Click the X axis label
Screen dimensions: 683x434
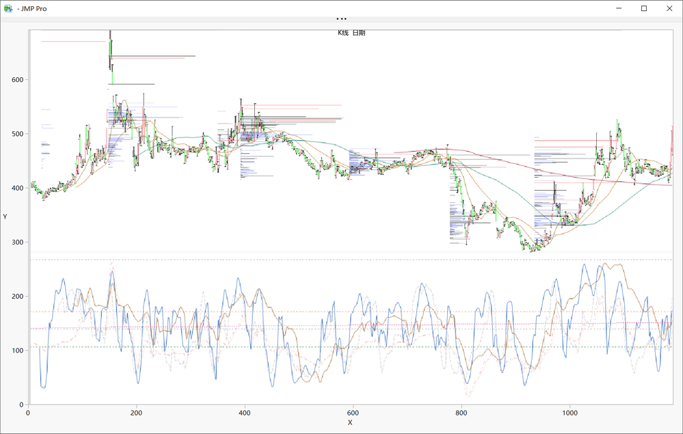pos(350,422)
